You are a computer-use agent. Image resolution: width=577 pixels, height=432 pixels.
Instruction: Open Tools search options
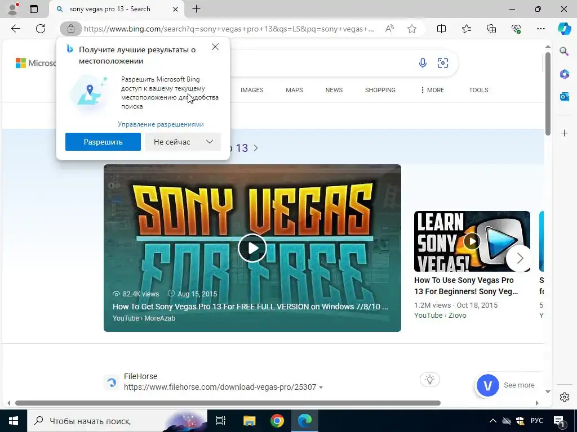click(x=478, y=90)
